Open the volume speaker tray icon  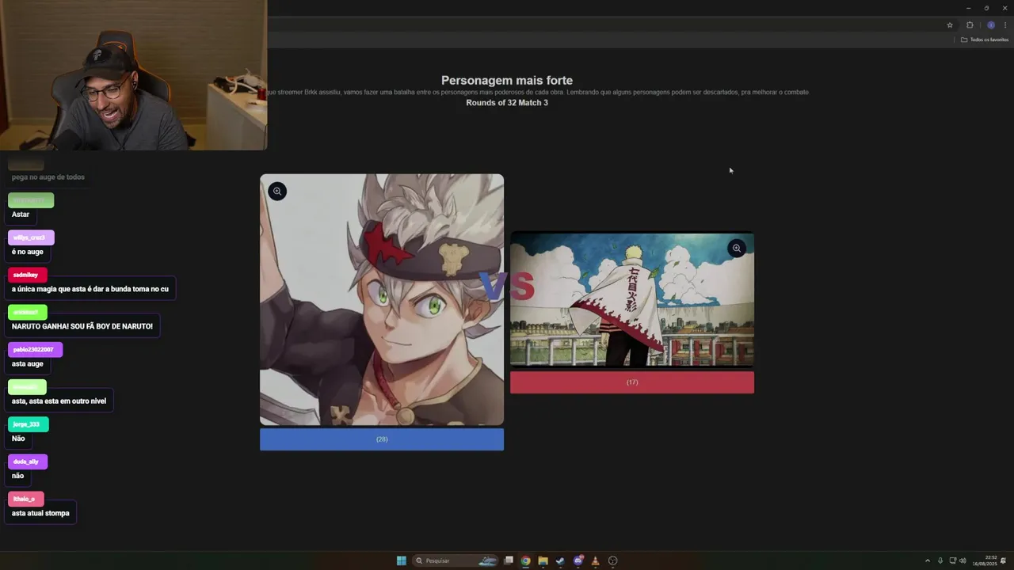pos(963,560)
